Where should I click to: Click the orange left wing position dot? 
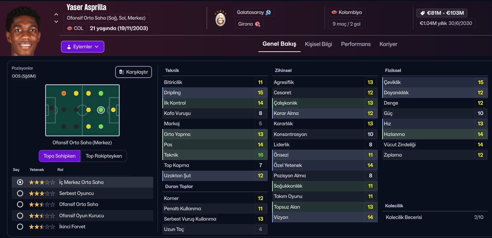(64, 93)
